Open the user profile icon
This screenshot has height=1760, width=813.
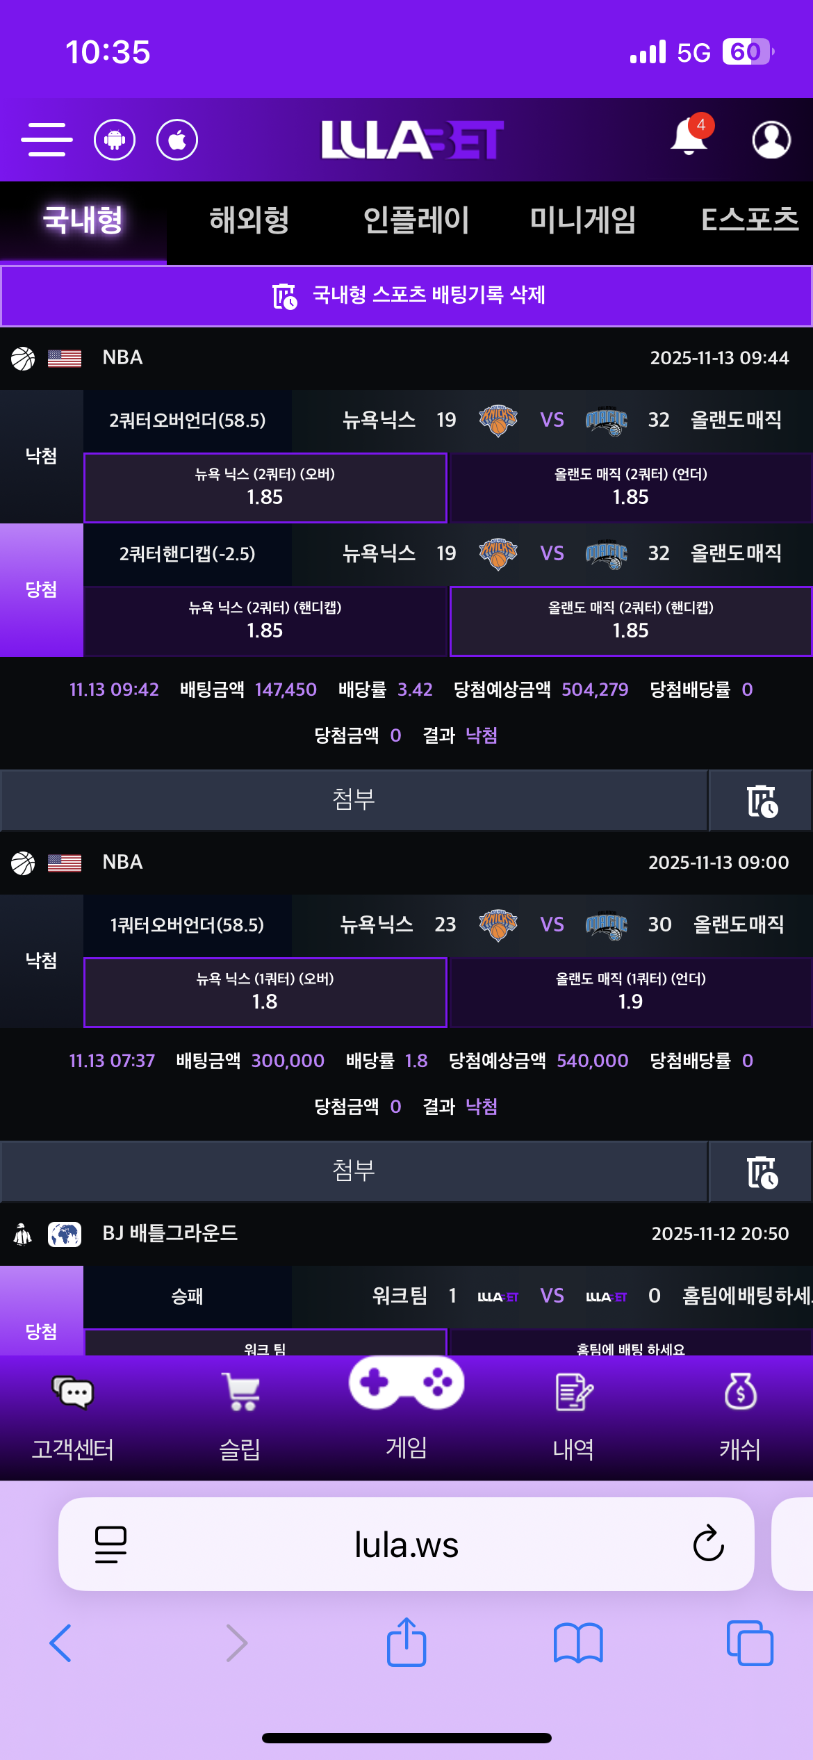click(x=771, y=139)
